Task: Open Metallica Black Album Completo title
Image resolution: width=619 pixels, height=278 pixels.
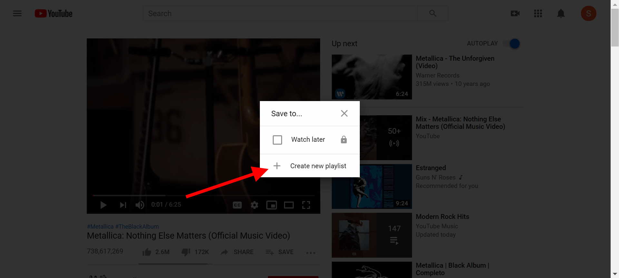Action: [x=452, y=269]
